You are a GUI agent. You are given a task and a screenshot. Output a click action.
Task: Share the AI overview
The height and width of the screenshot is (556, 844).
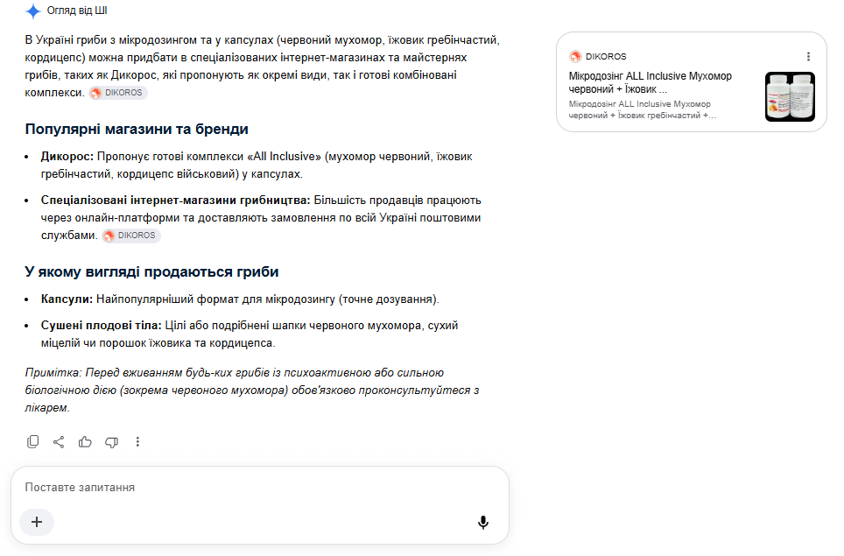[59, 442]
